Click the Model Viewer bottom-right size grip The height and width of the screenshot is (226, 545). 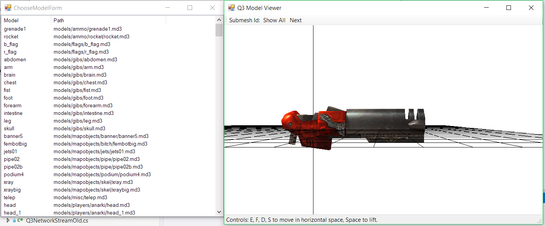[540, 221]
